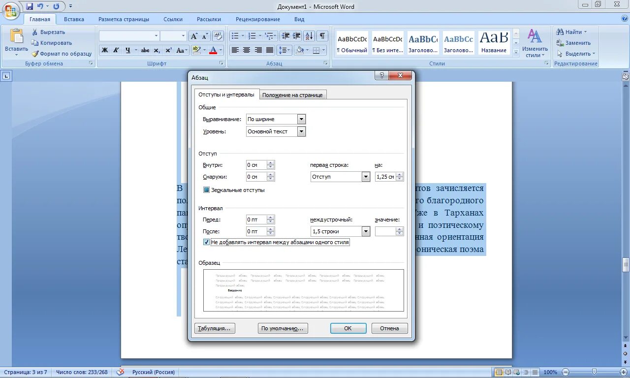Clear formatting with eraser icon
The width and height of the screenshot is (630, 378).
219,36
